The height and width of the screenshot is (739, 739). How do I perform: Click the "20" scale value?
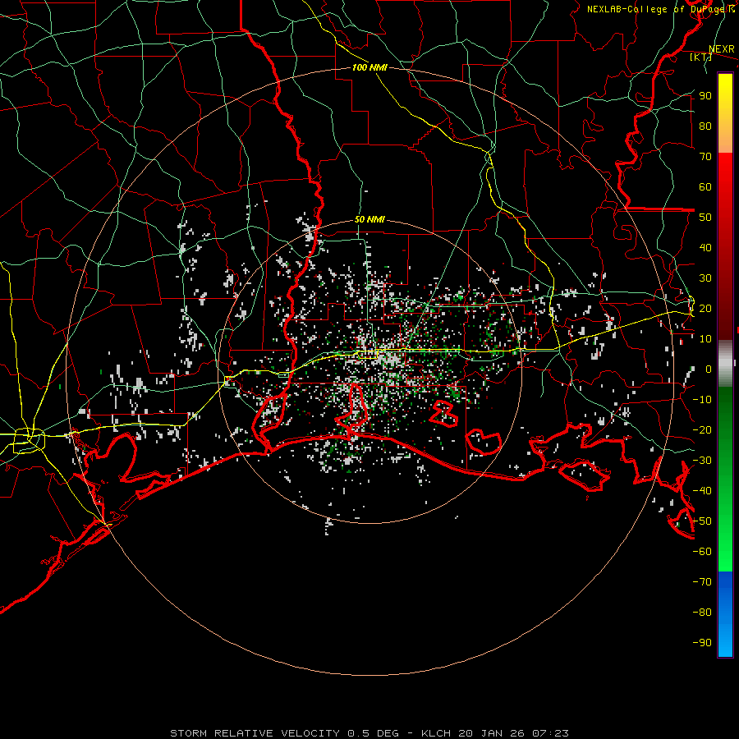(705, 308)
